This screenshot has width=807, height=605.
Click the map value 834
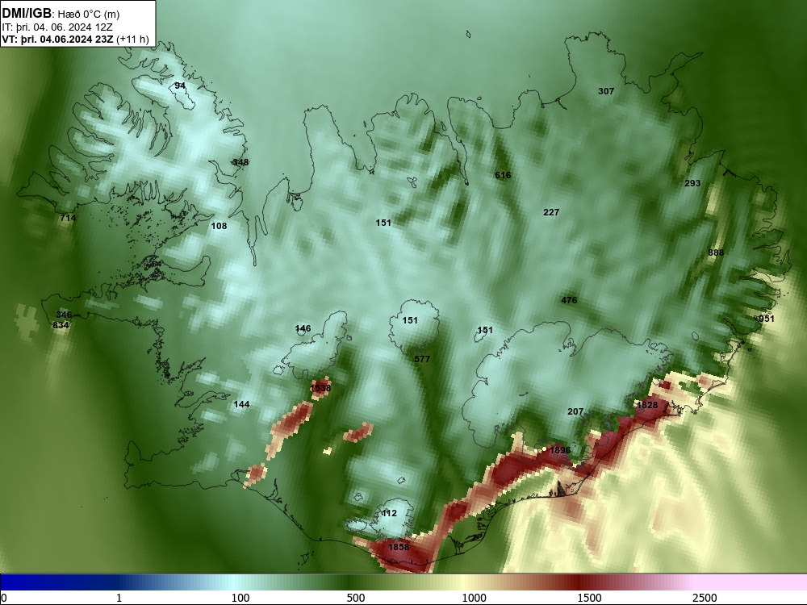[61, 325]
